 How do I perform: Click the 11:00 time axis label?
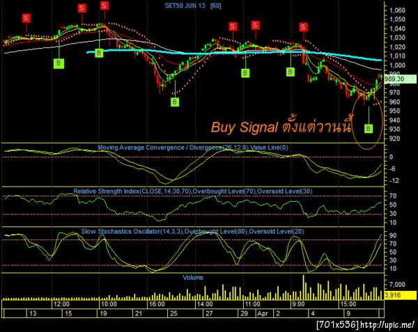click(x=252, y=304)
